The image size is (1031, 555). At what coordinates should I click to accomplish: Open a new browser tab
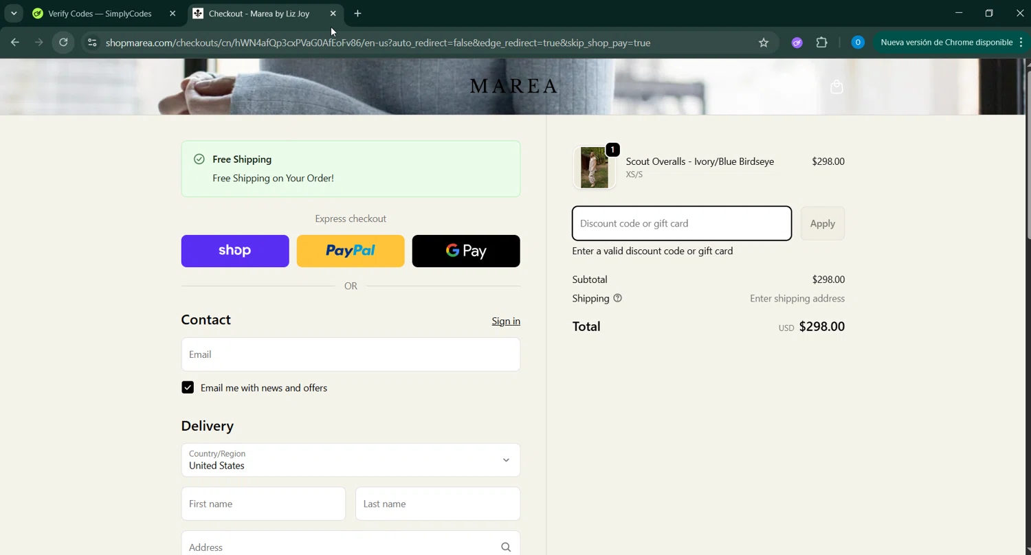357,14
